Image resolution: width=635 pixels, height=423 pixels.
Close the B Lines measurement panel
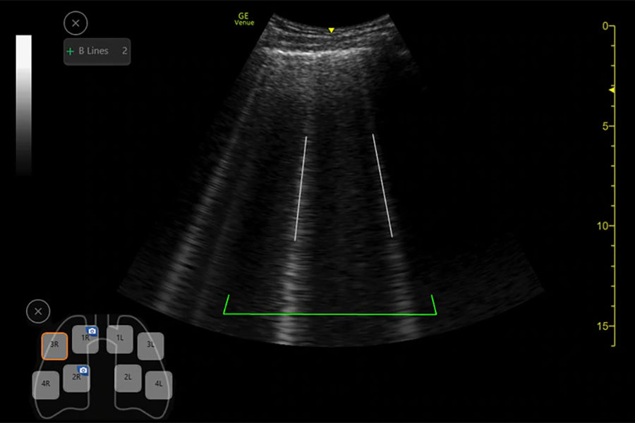click(75, 23)
